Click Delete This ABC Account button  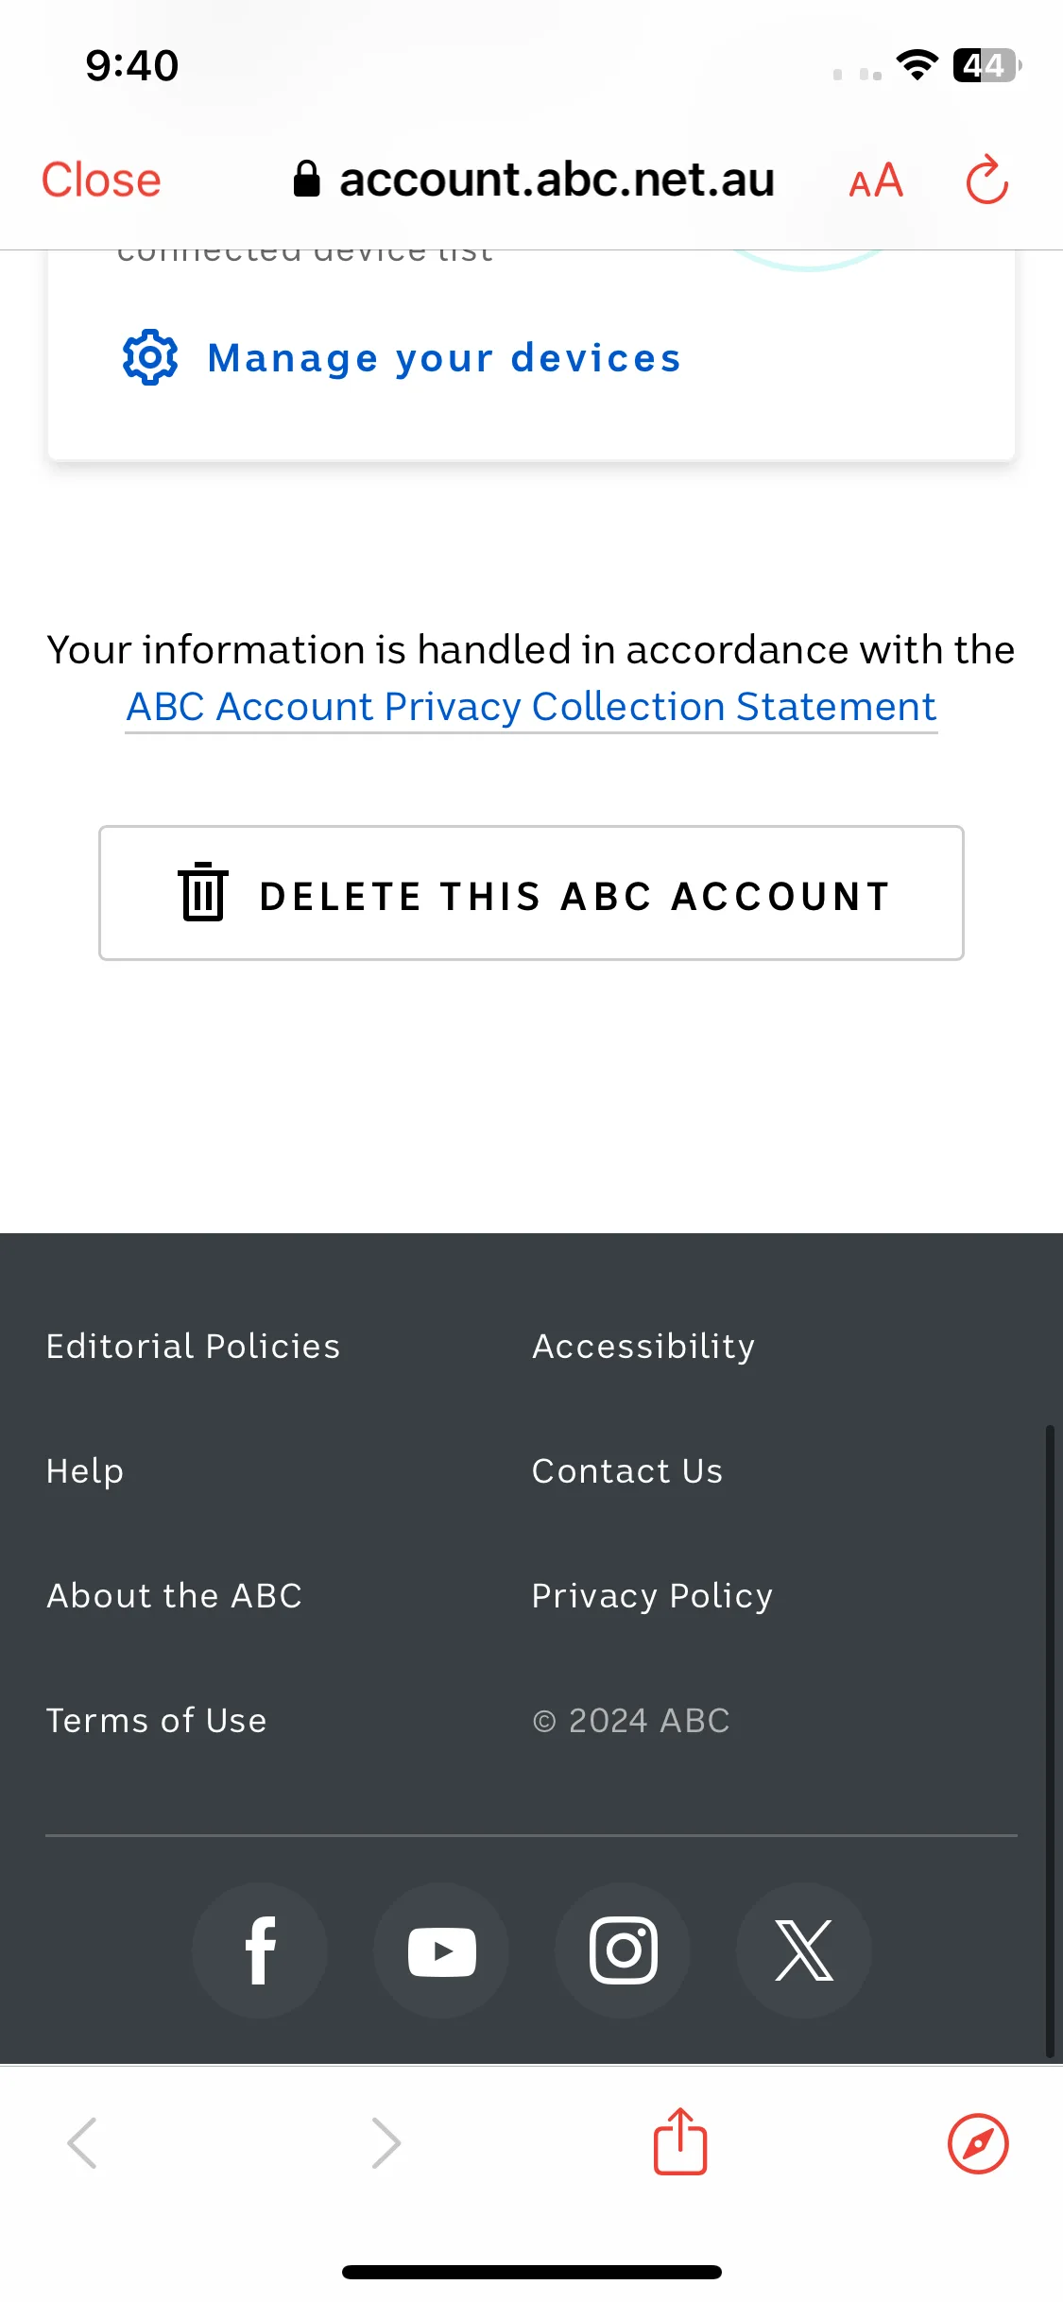[x=531, y=893]
